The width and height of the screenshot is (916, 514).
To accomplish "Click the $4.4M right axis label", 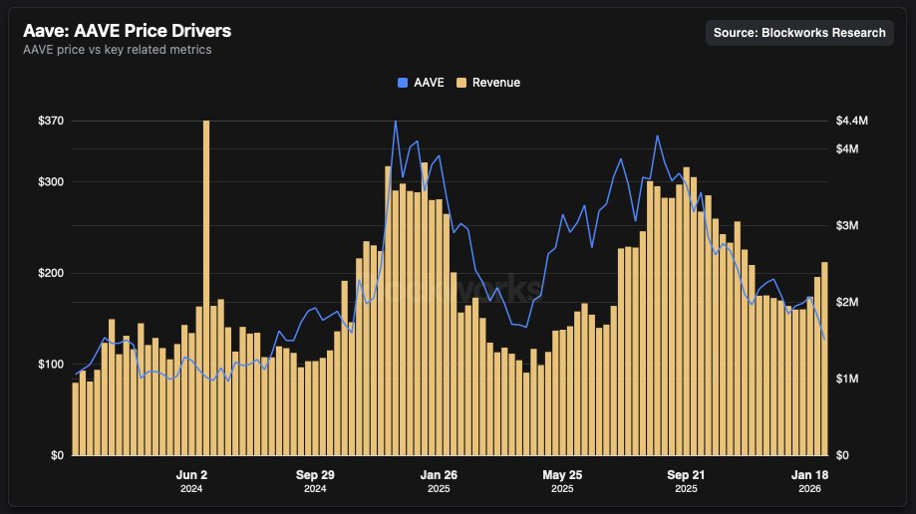I will [x=852, y=121].
